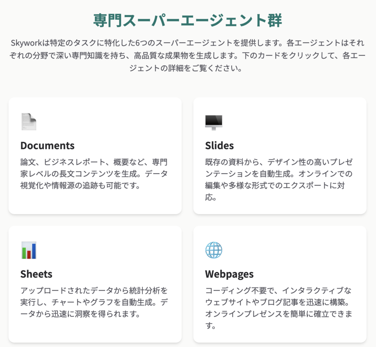The width and height of the screenshot is (376, 347).
Task: Click the Sheets bar chart icon
Action: point(29,250)
